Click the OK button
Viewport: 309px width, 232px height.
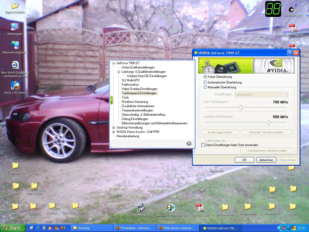coord(244,160)
